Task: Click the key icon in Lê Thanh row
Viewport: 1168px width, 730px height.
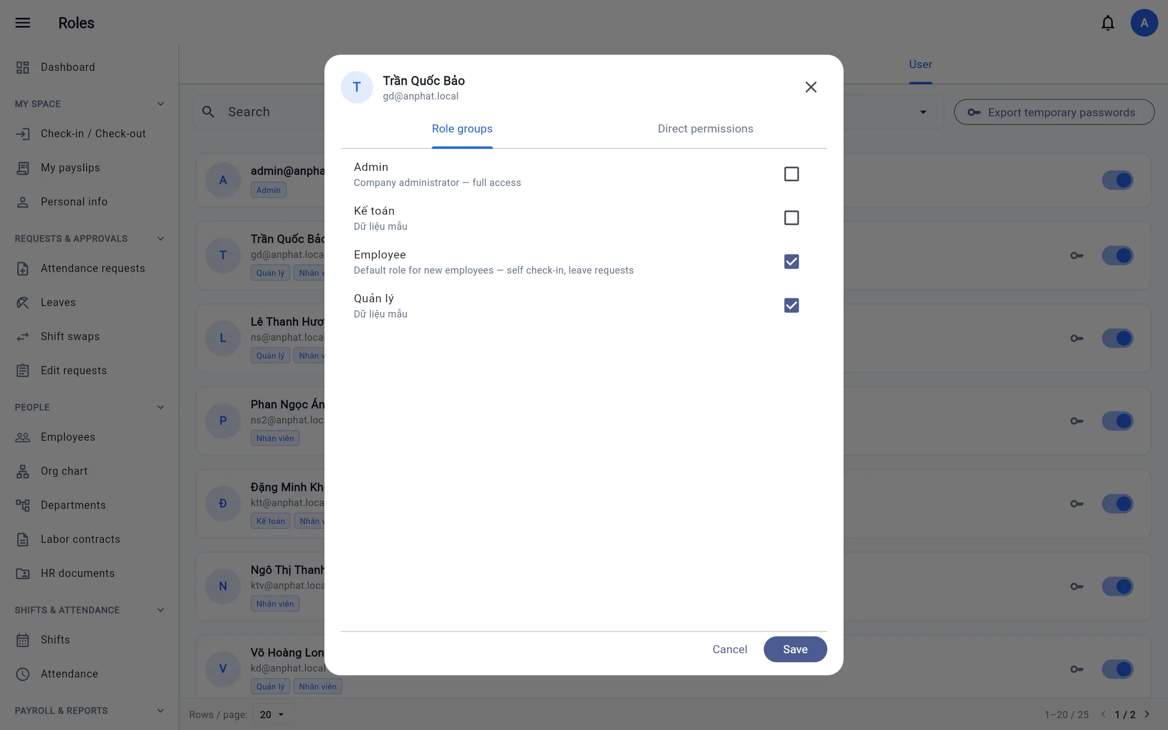Action: pyautogui.click(x=1077, y=339)
